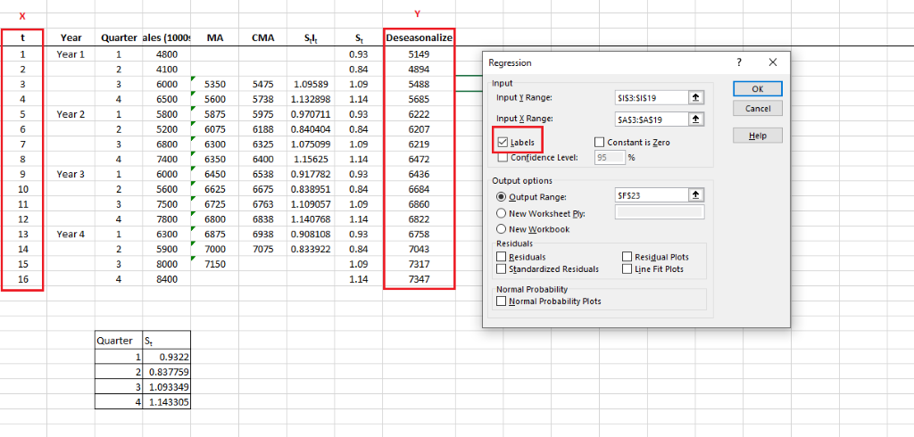Enable the Constant is Zero checkbox
Image resolution: width=914 pixels, height=437 pixels.
[x=600, y=142]
